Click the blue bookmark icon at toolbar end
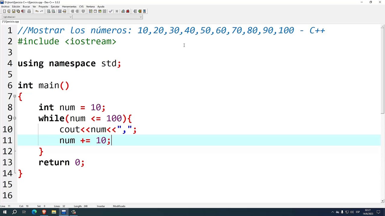The image size is (385, 216). pyautogui.click(x=144, y=11)
